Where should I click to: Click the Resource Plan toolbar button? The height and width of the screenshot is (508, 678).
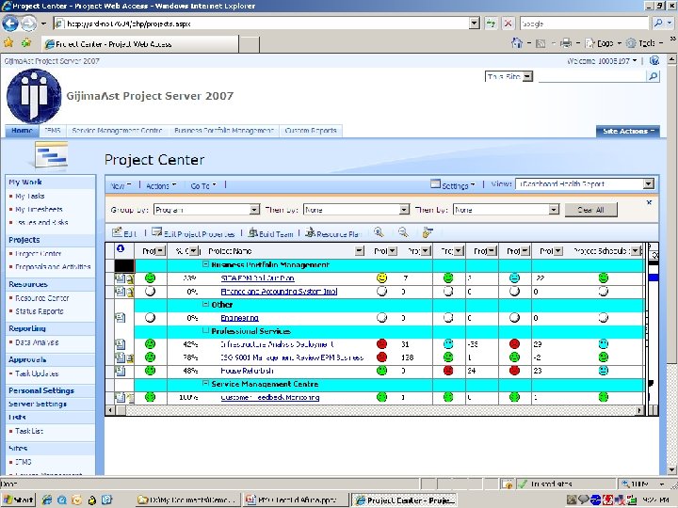click(x=333, y=233)
